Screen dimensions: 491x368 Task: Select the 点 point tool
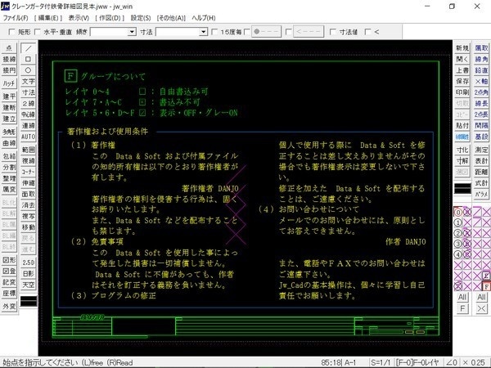pyautogui.click(x=9, y=48)
